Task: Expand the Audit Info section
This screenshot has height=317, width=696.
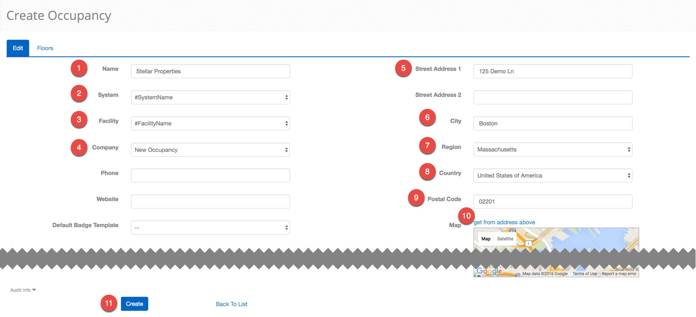Action: (x=23, y=290)
